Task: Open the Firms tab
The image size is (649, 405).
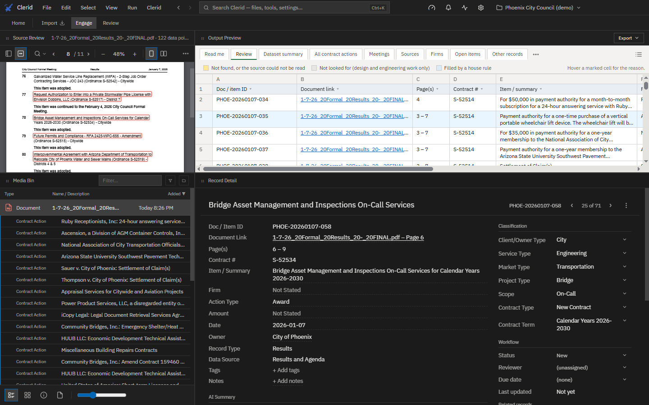Action: pyautogui.click(x=437, y=54)
